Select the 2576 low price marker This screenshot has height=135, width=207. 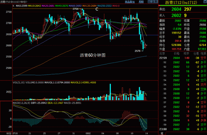137,51
